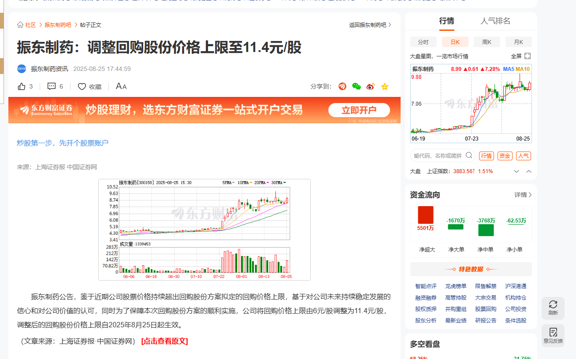Open 研报公告 link

[486, 321]
